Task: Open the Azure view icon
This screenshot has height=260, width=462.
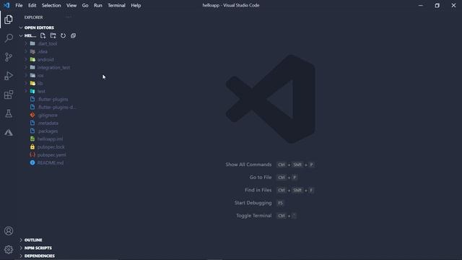Action: coord(9,132)
